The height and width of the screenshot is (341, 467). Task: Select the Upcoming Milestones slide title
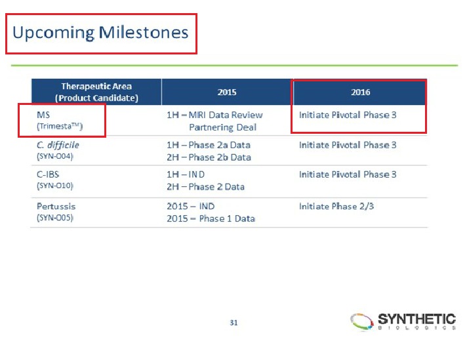(100, 33)
